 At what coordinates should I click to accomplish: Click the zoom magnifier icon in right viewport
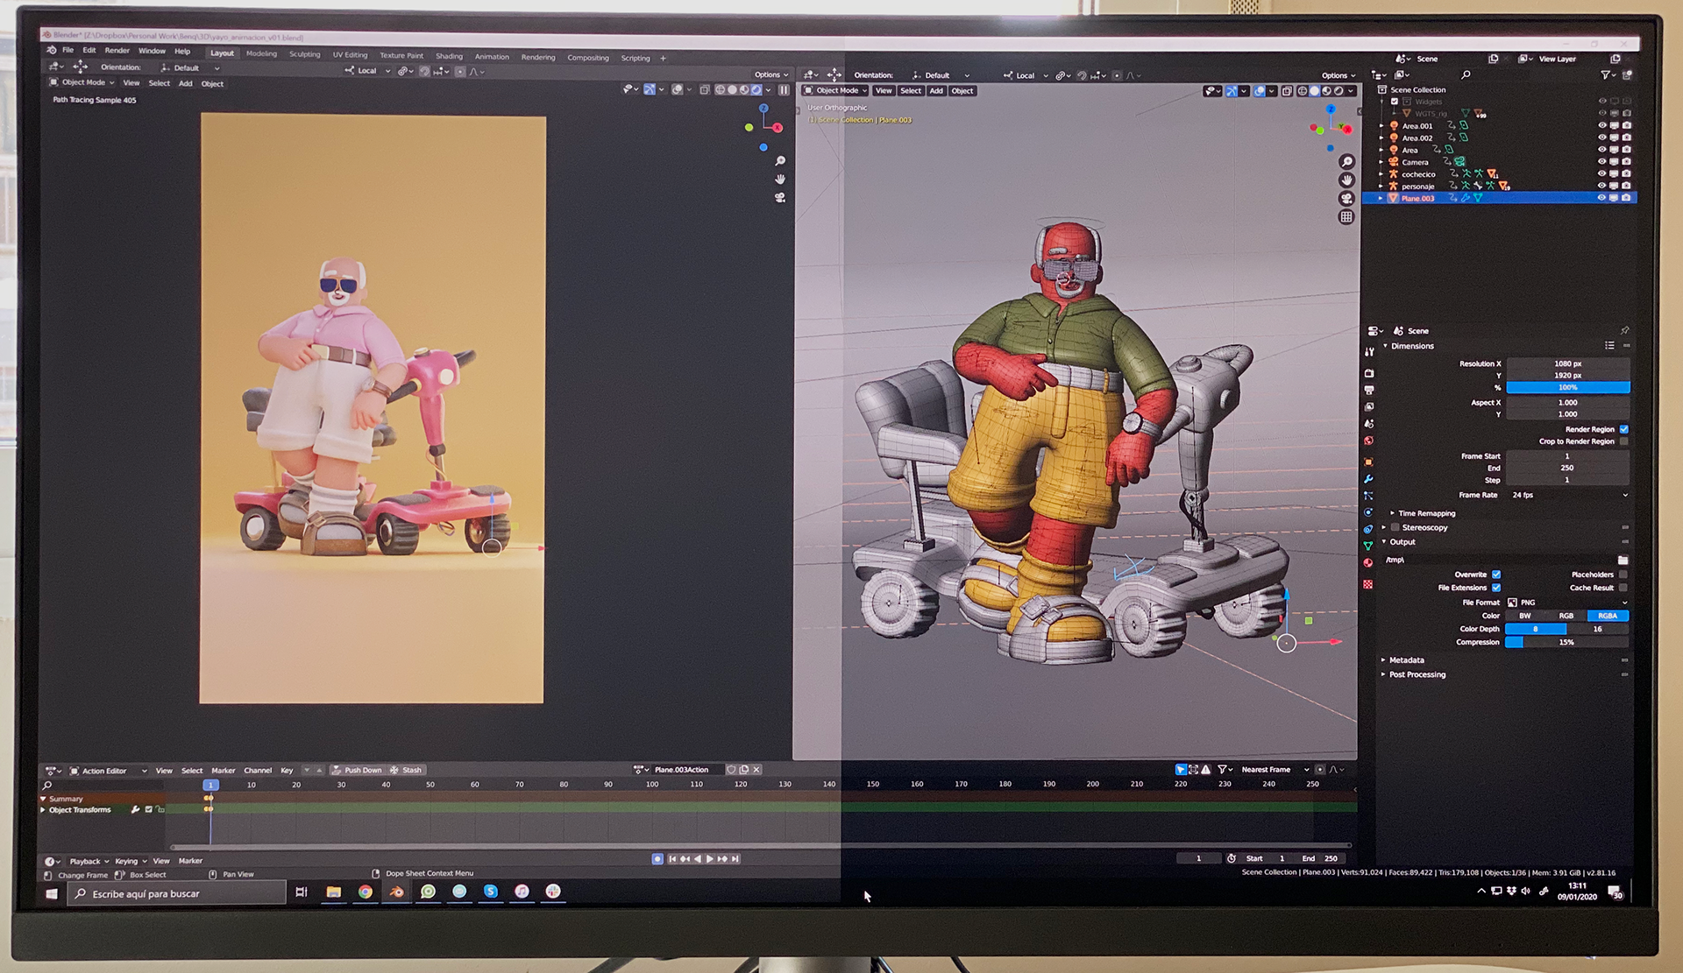[1347, 162]
